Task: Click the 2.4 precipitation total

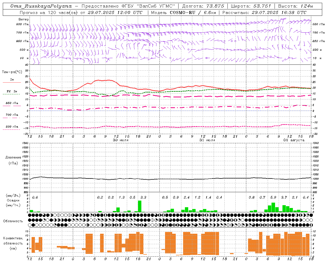Action: [x=187, y=197]
